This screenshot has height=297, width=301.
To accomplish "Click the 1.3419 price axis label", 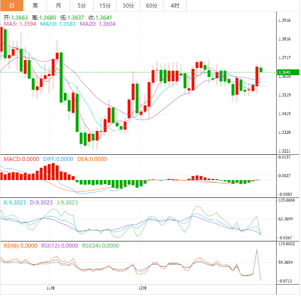I will click(285, 114).
